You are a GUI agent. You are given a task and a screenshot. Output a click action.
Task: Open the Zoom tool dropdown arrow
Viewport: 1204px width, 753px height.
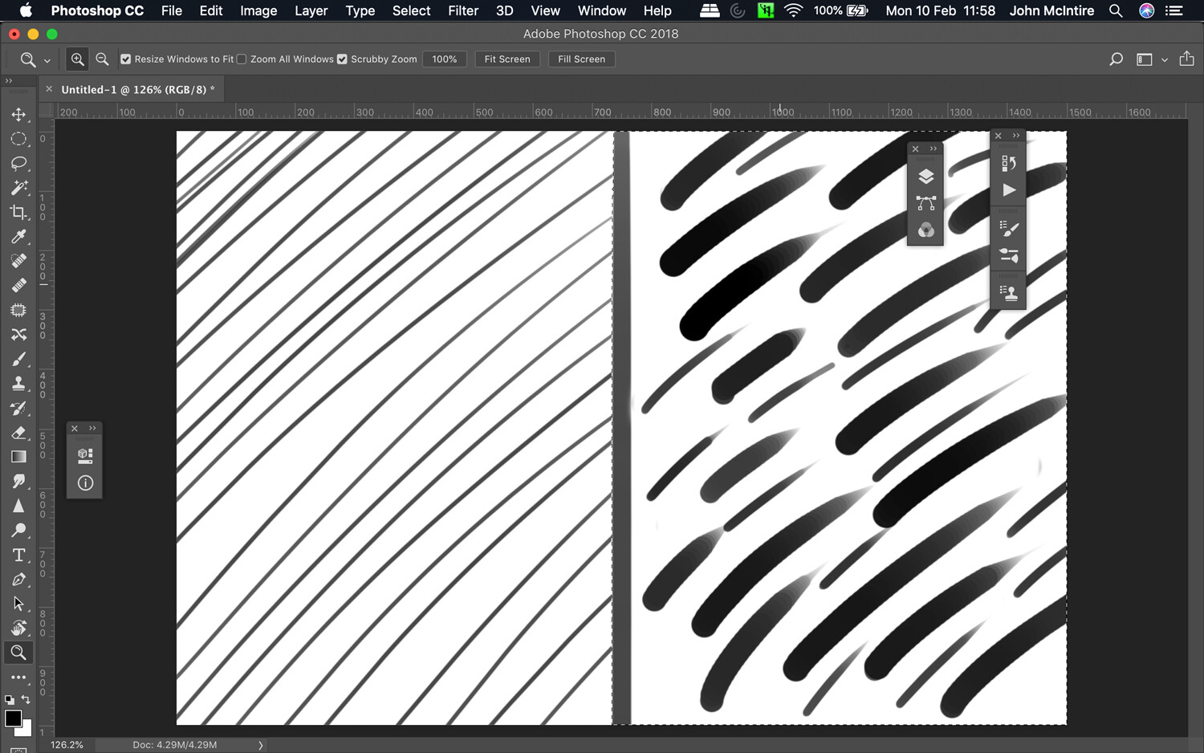[x=47, y=59]
